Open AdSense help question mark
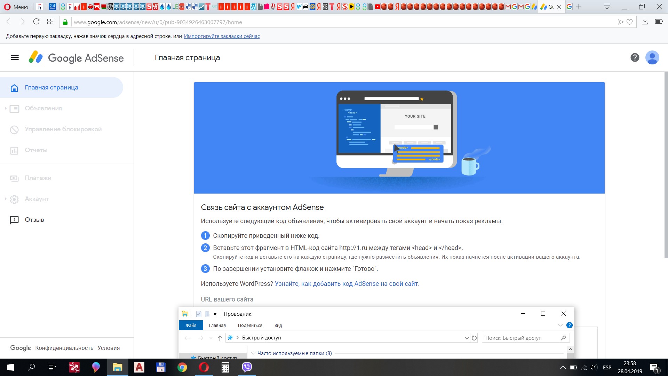 [x=635, y=57]
